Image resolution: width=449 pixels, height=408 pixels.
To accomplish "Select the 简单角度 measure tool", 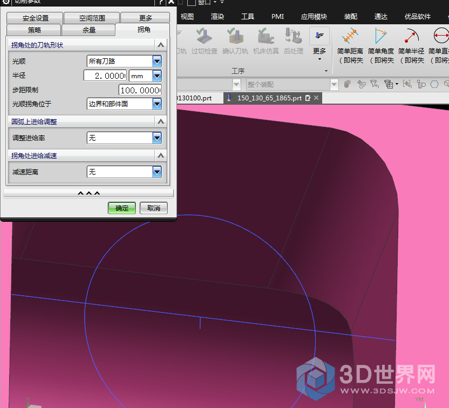I will (x=381, y=45).
